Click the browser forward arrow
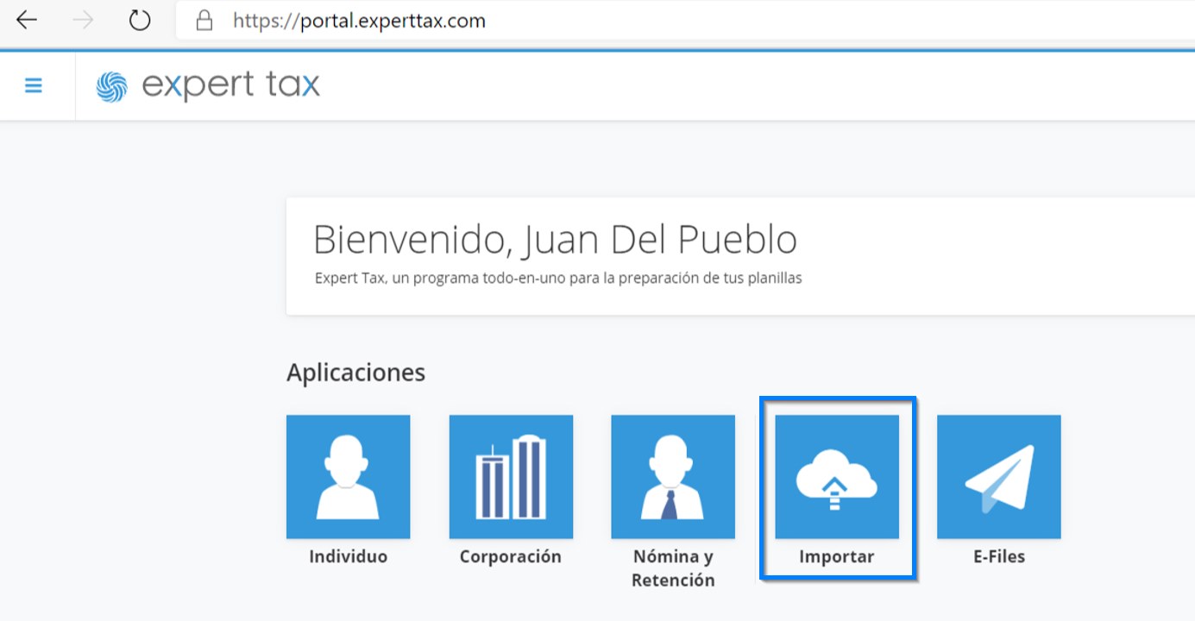The height and width of the screenshot is (621, 1195). click(x=84, y=20)
